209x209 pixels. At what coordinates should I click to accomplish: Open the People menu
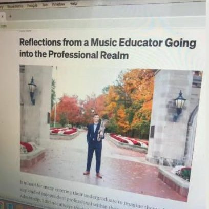[x=32, y=5]
